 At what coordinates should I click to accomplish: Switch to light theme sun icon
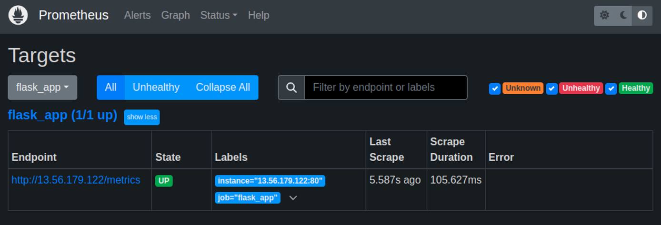coord(604,15)
